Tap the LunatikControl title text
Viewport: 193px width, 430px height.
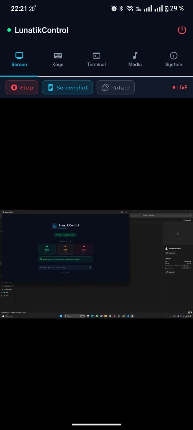(x=42, y=30)
